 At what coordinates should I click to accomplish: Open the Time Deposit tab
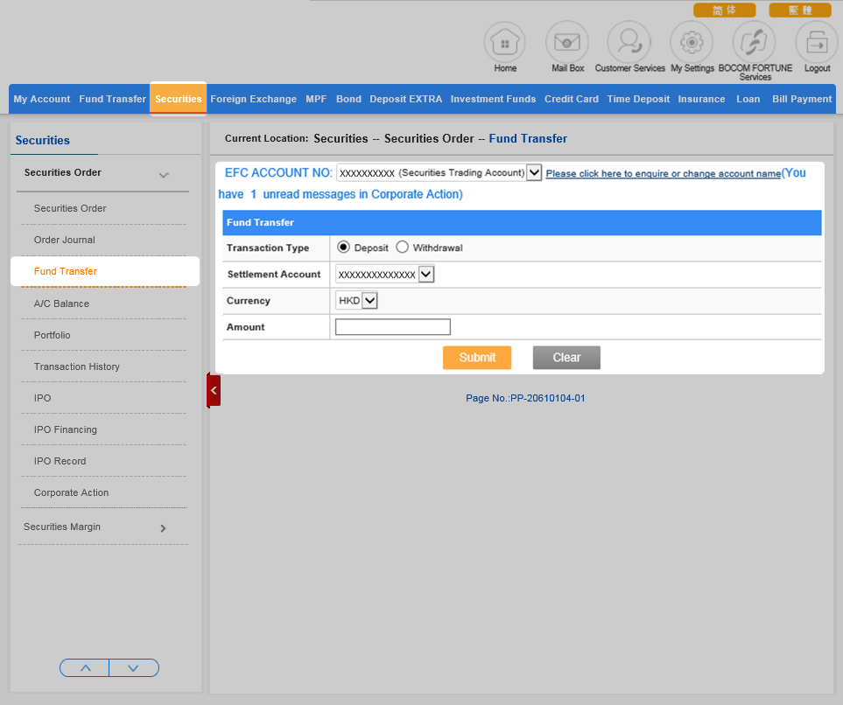(x=638, y=99)
